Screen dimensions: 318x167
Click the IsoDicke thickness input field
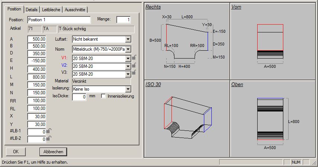click(79, 97)
